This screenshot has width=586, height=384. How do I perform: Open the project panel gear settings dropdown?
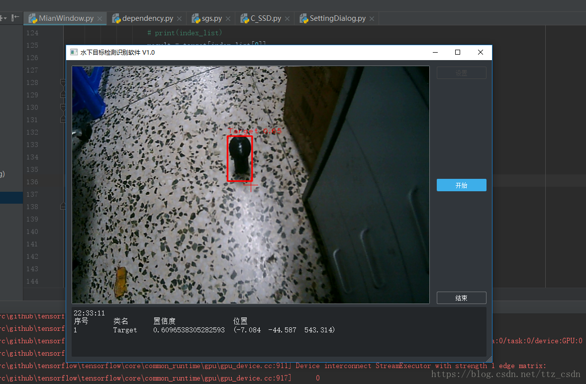(x=3, y=18)
